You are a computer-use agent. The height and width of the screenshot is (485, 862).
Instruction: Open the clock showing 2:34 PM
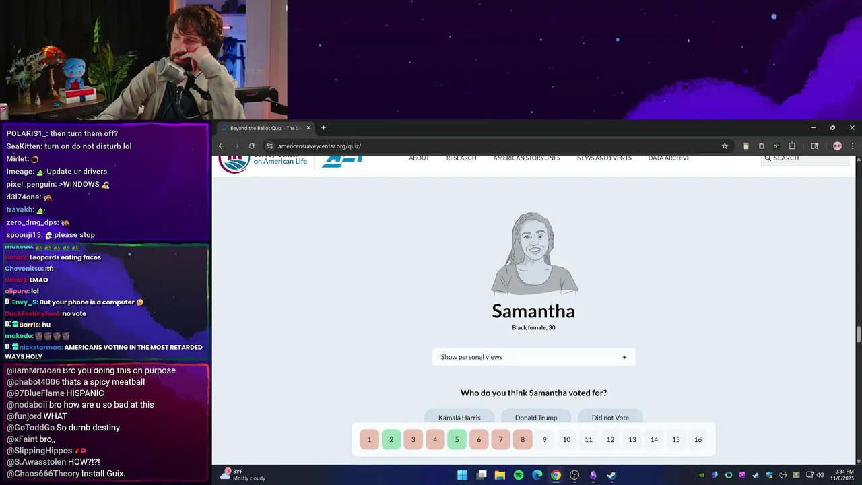tap(842, 475)
